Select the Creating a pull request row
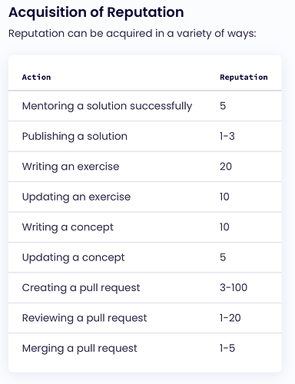This screenshot has height=384, width=295. [x=145, y=288]
